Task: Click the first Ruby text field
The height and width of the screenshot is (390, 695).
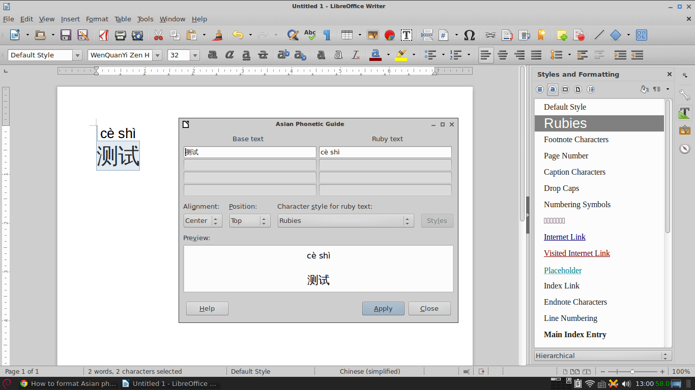Action: point(385,152)
